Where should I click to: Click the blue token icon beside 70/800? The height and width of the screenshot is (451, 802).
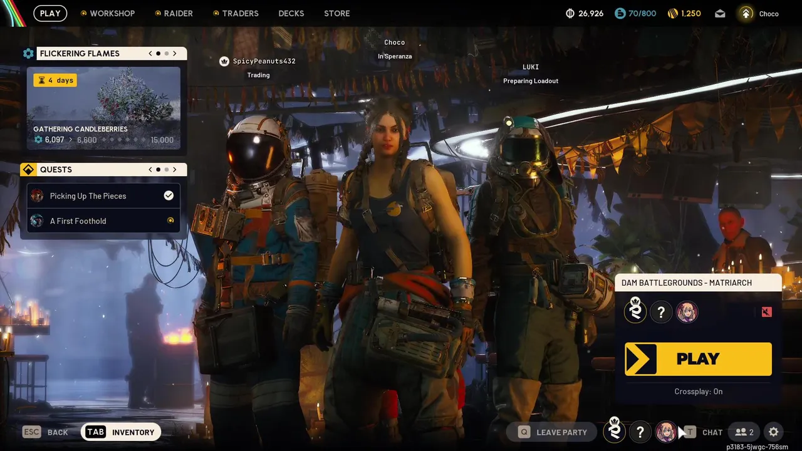pos(620,13)
